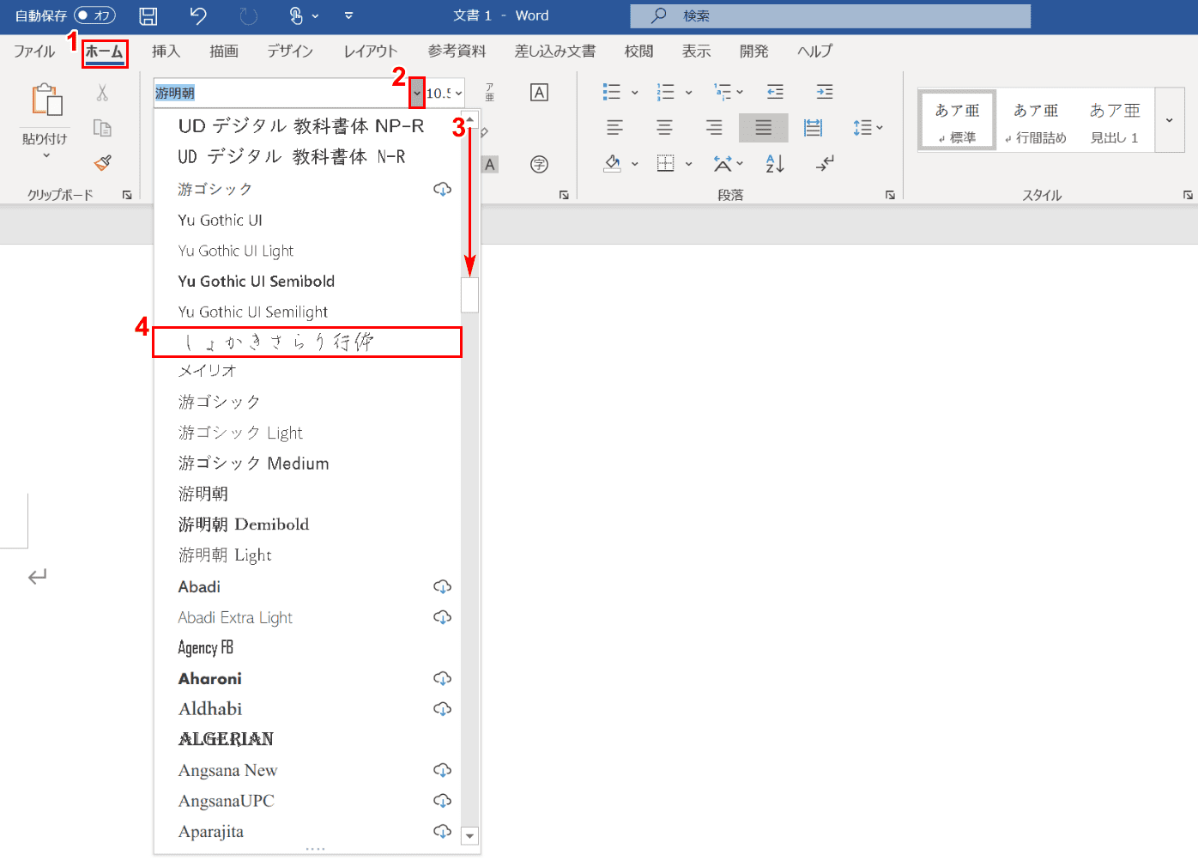
Task: Click the enclosed character icon
Action: click(539, 164)
